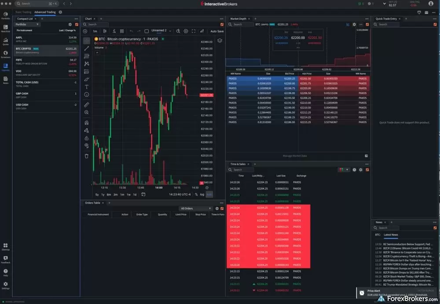The width and height of the screenshot is (440, 304).
Task: Select the trend line drawing tool on chart
Action: [87, 48]
